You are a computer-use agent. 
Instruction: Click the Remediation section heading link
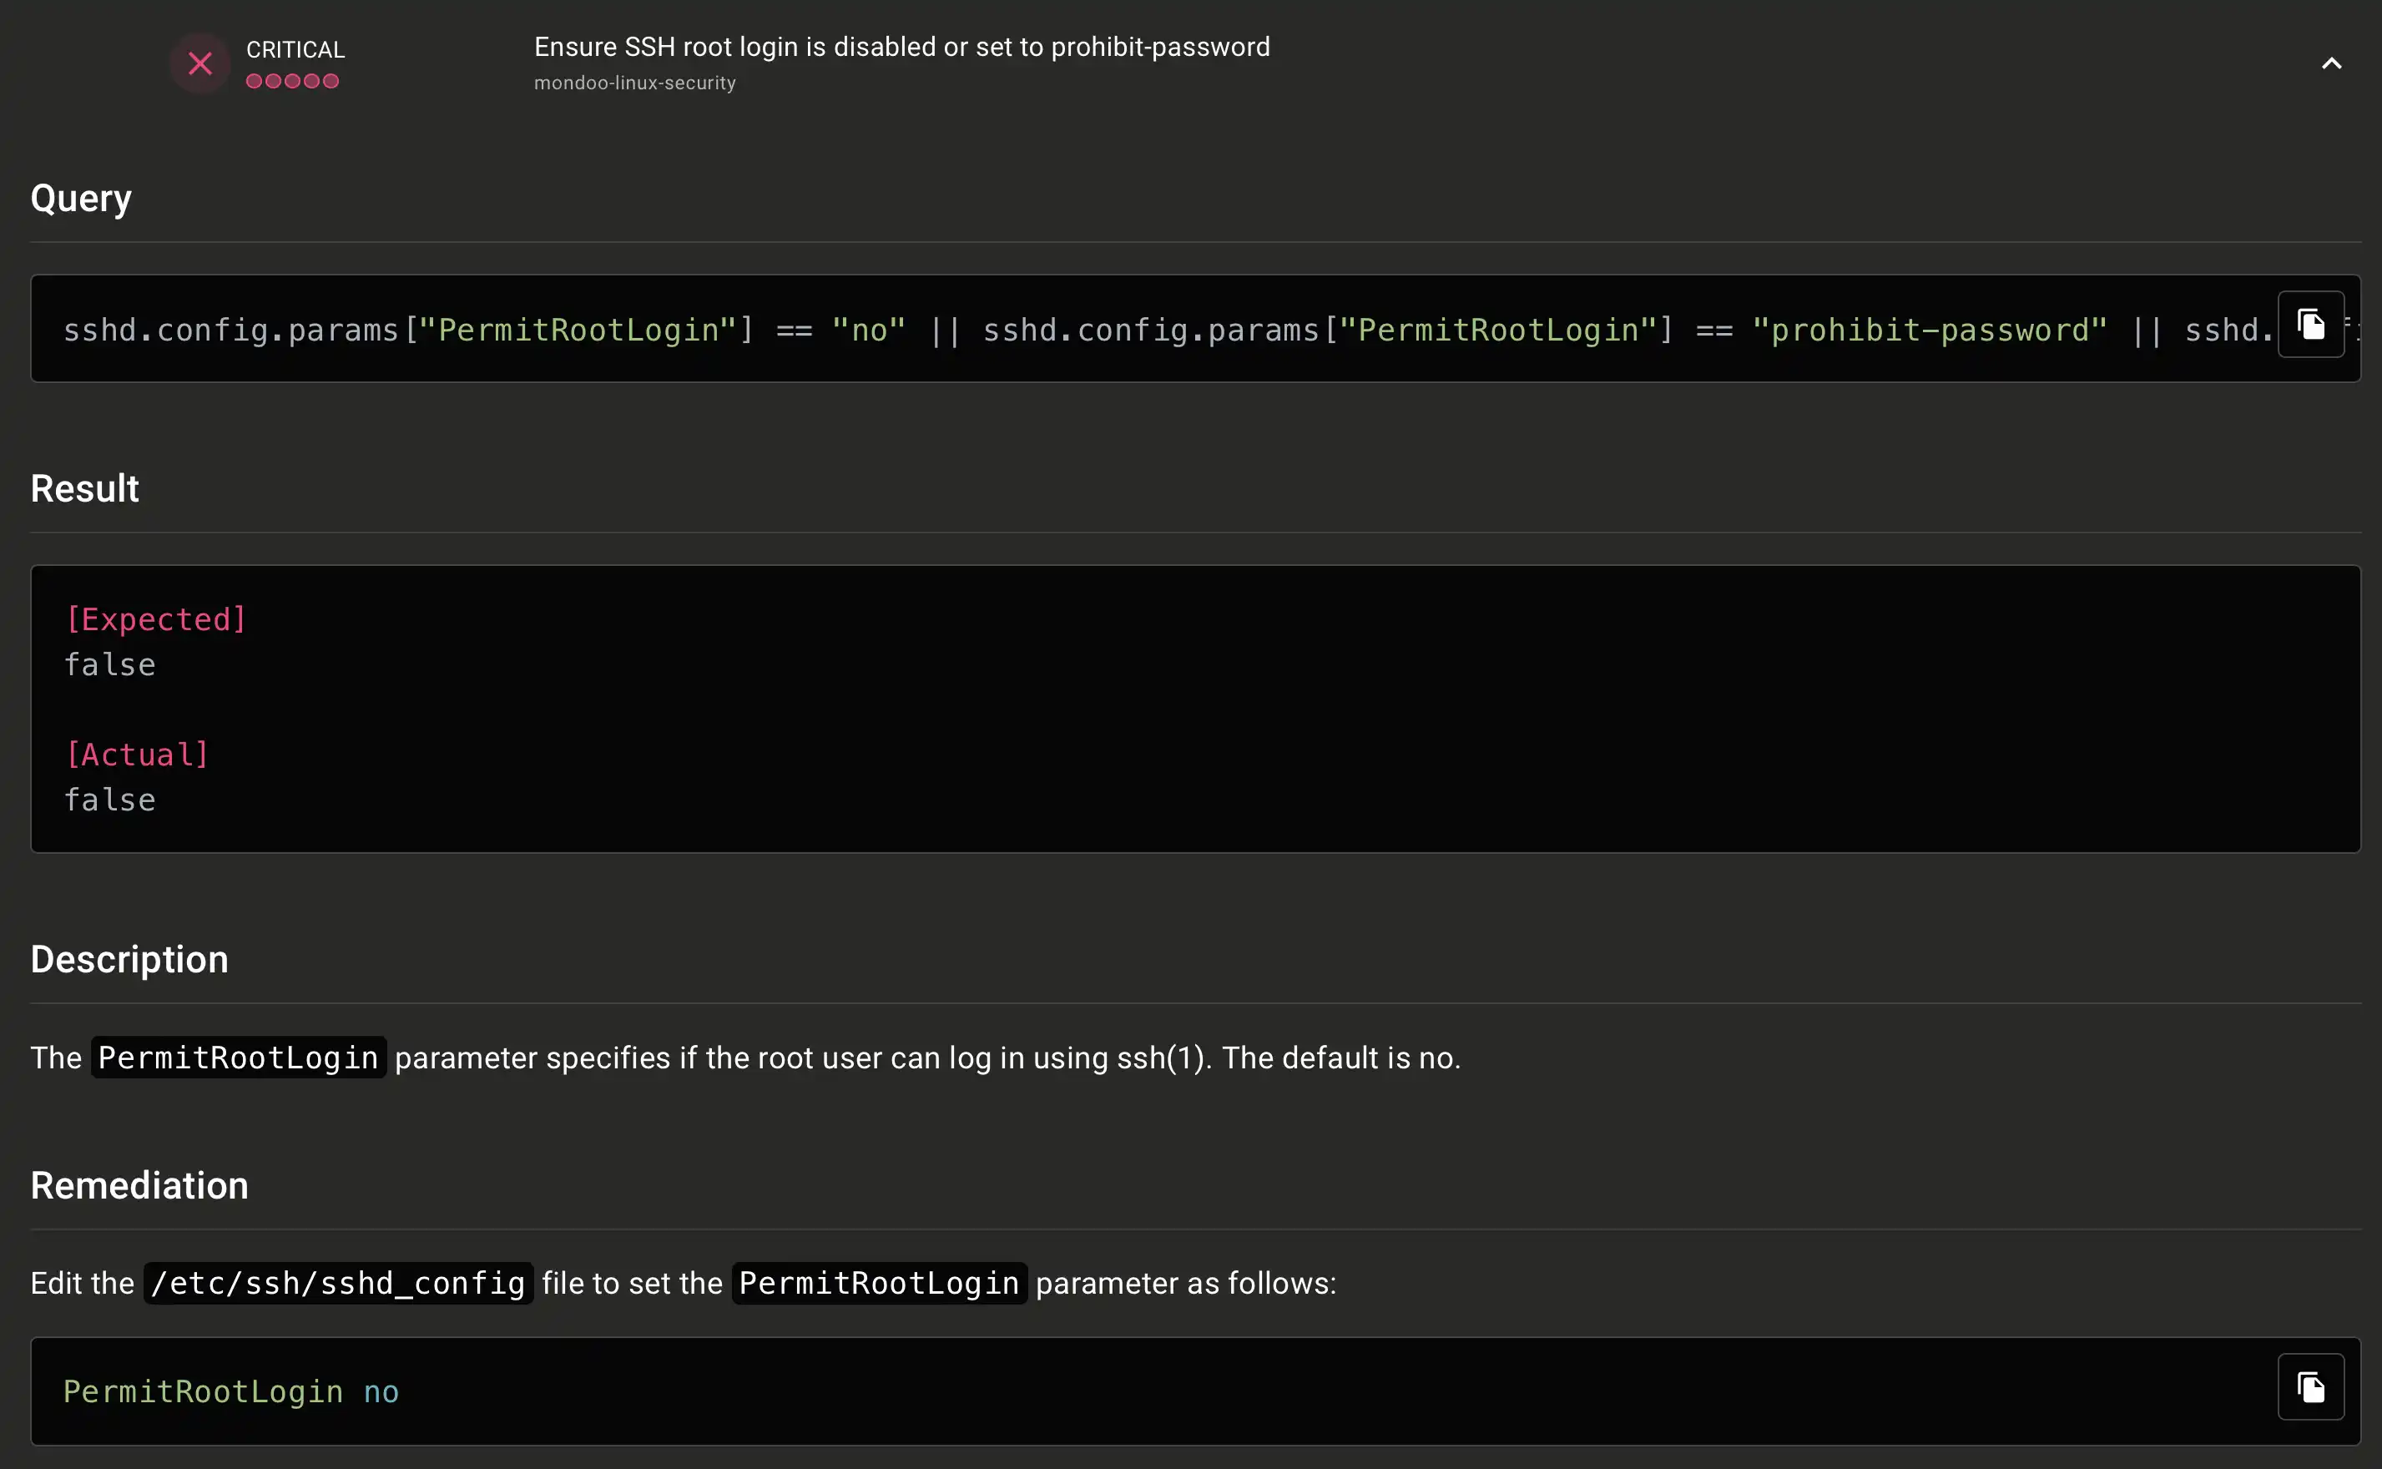139,1184
